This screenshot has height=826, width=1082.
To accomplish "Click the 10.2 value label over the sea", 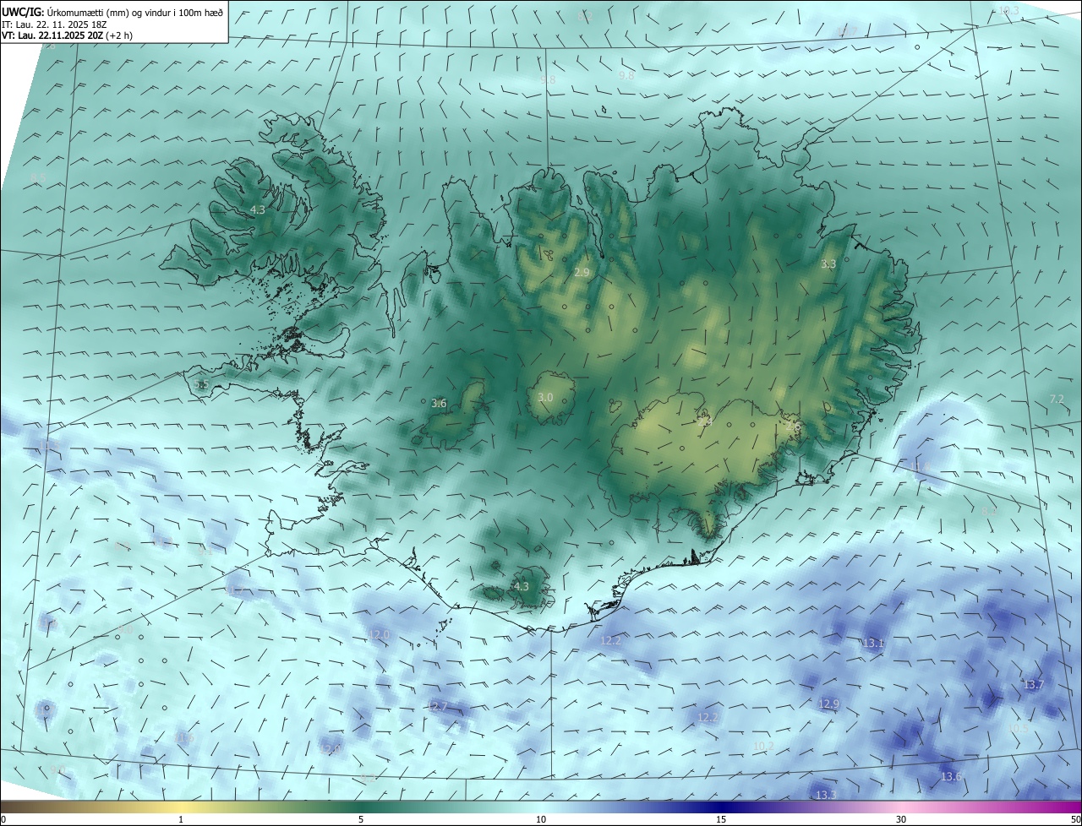I will [763, 746].
